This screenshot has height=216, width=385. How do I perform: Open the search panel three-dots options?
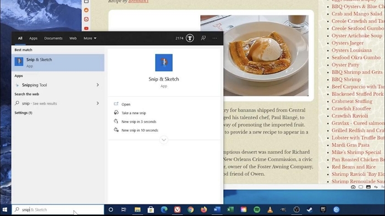tap(215, 38)
